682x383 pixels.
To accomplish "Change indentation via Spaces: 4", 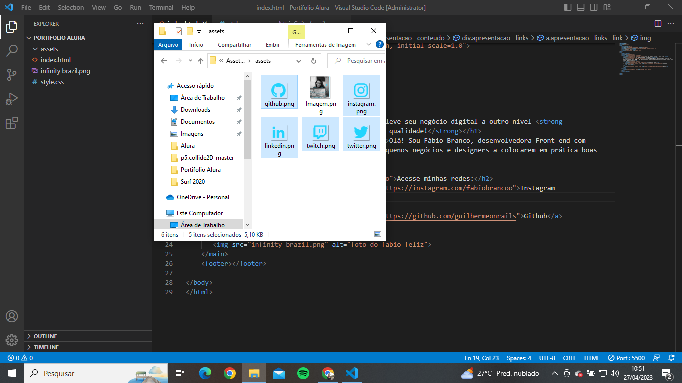I will [519, 358].
